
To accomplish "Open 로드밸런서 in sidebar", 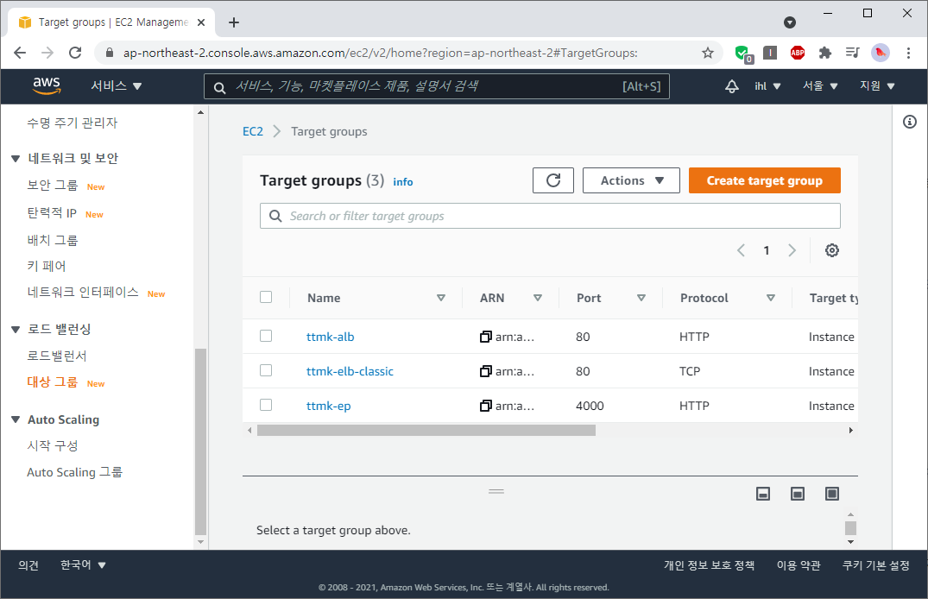I will point(56,356).
